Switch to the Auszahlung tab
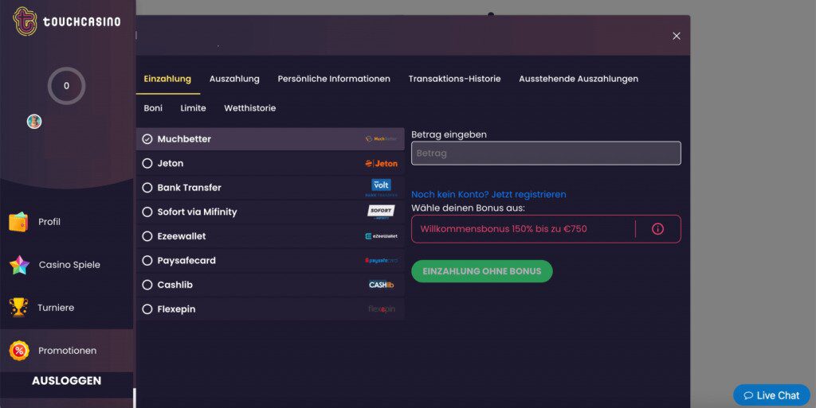Viewport: 816px width, 408px height. coord(234,79)
